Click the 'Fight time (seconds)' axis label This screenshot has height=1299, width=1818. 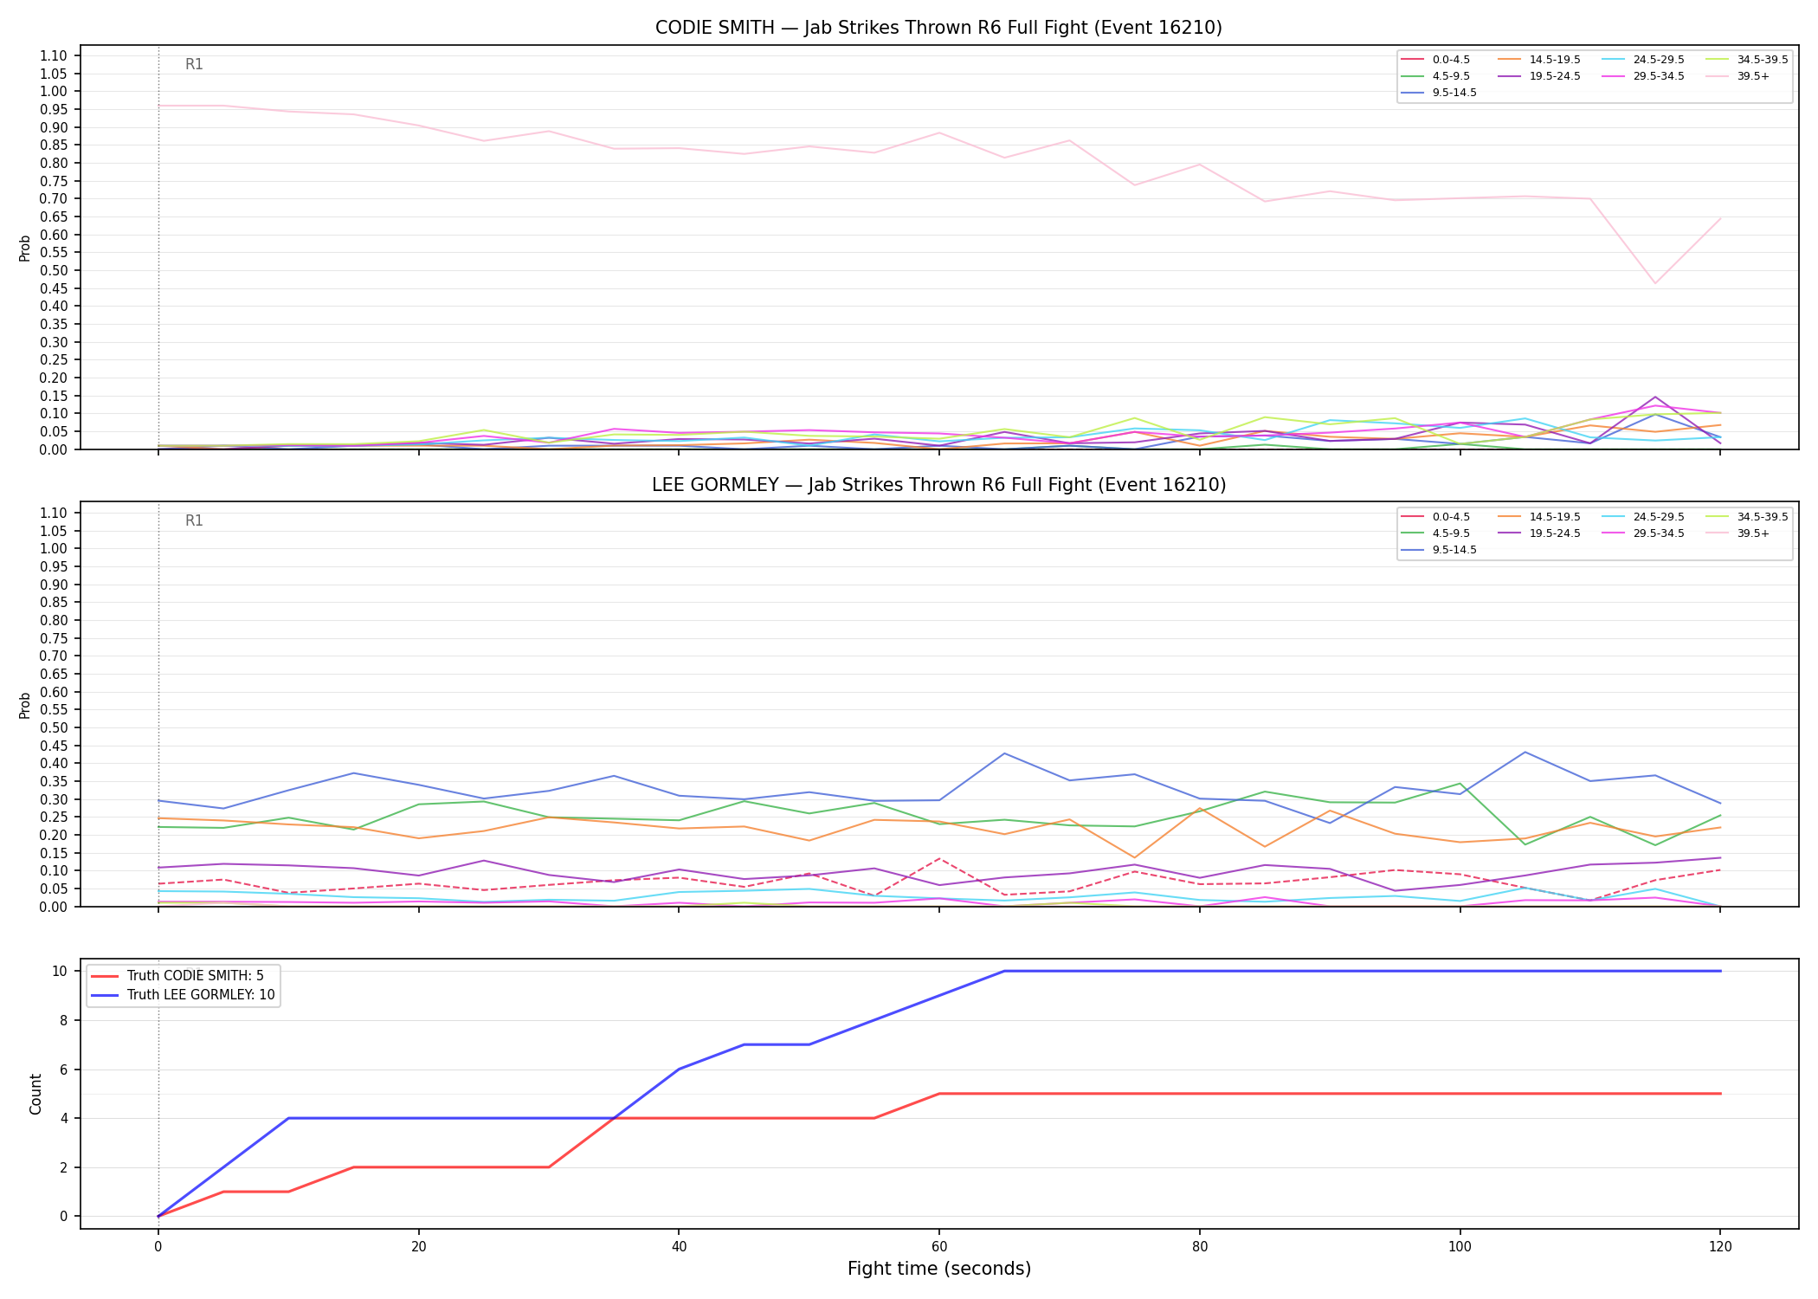939,1269
